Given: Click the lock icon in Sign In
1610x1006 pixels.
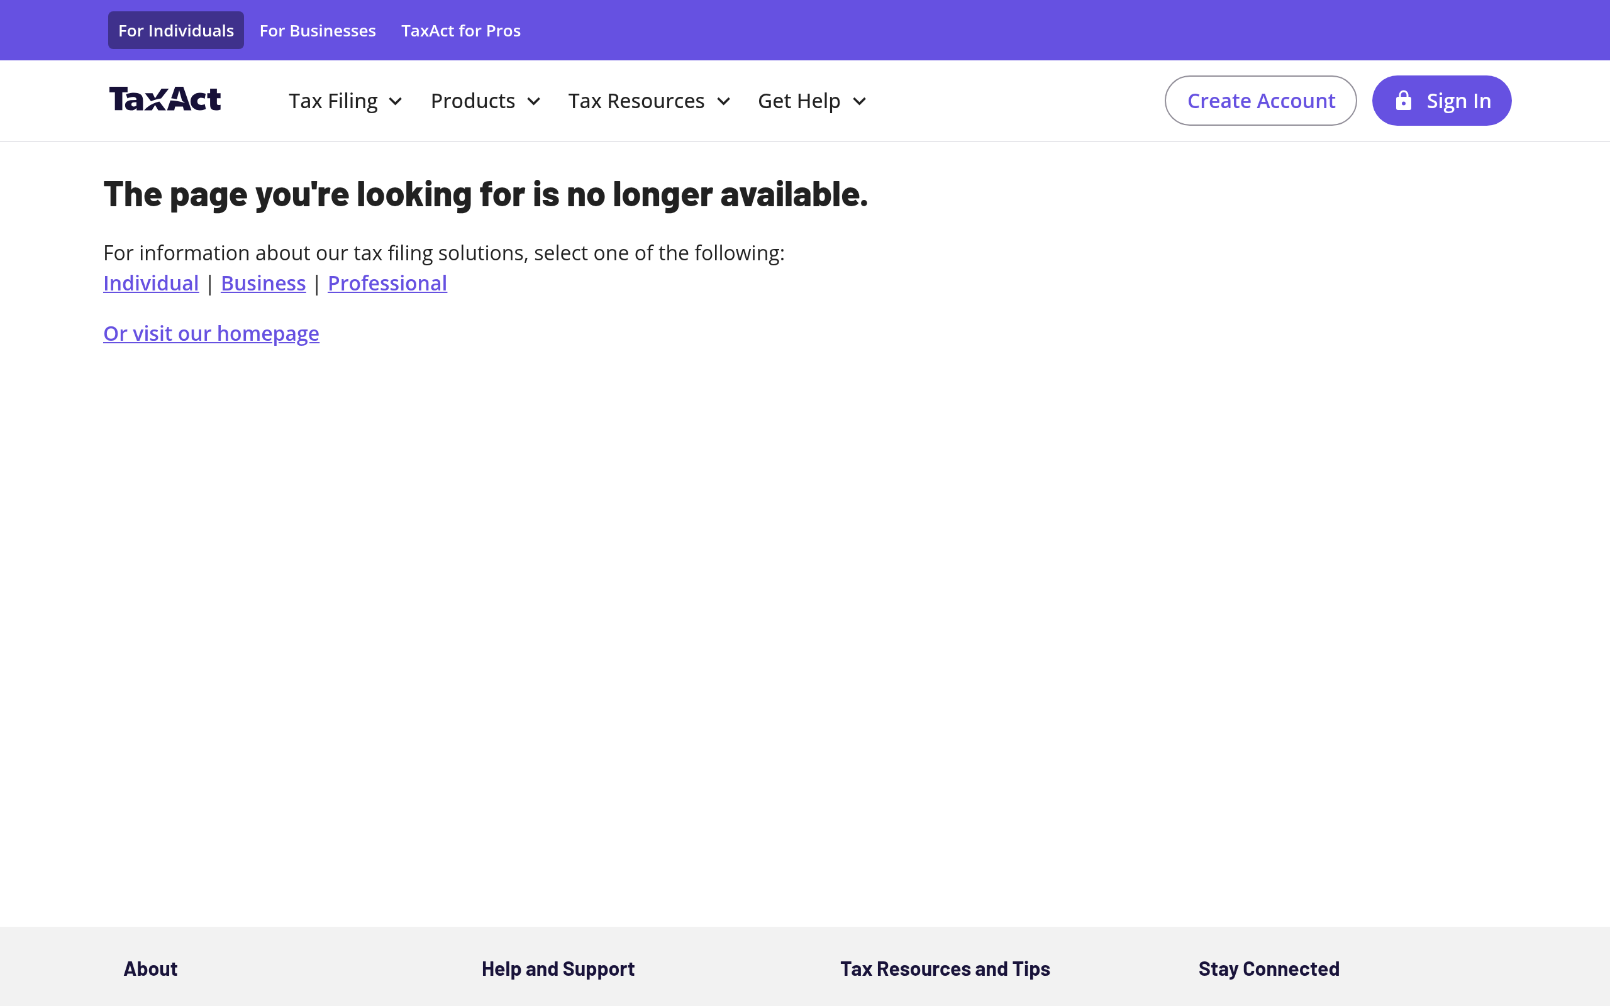Looking at the screenshot, I should [1403, 101].
